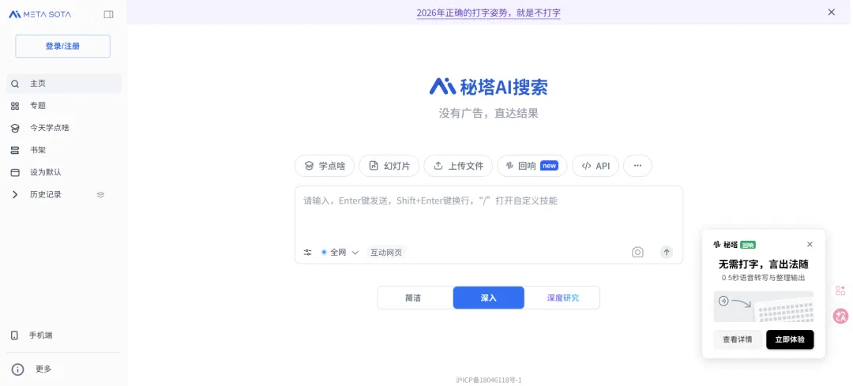Click the send arrow button

click(667, 253)
